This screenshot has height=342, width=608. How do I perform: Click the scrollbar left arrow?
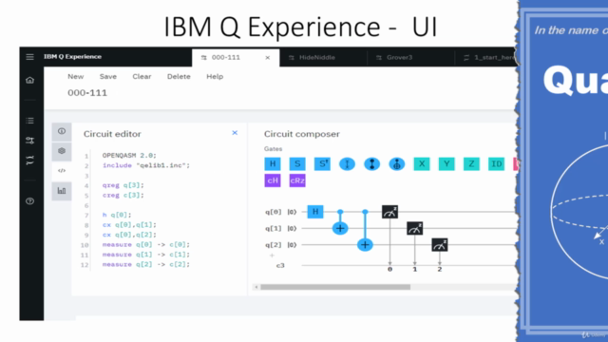[256, 287]
